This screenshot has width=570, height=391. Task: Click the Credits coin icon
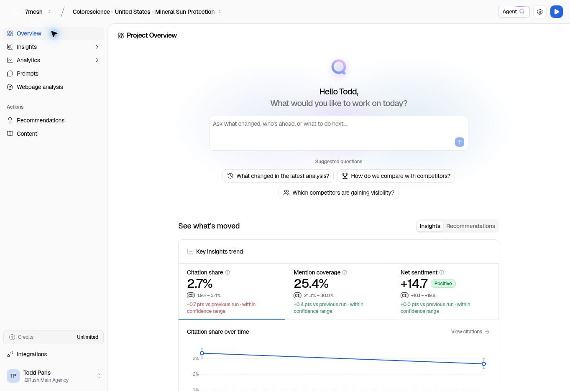click(x=12, y=337)
